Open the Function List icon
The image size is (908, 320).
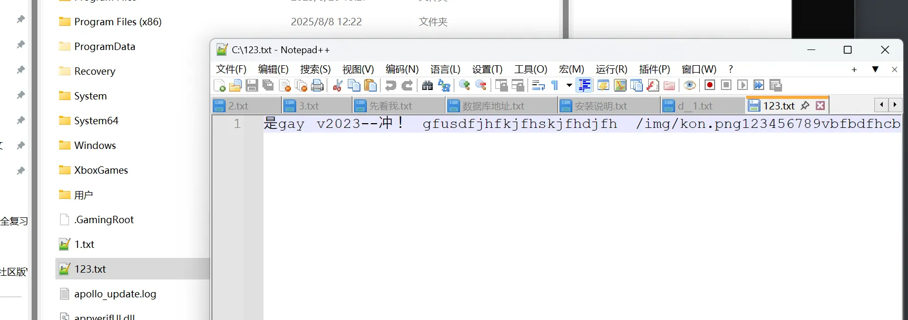(653, 85)
